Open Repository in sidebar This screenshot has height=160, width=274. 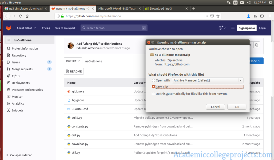pos(19,55)
